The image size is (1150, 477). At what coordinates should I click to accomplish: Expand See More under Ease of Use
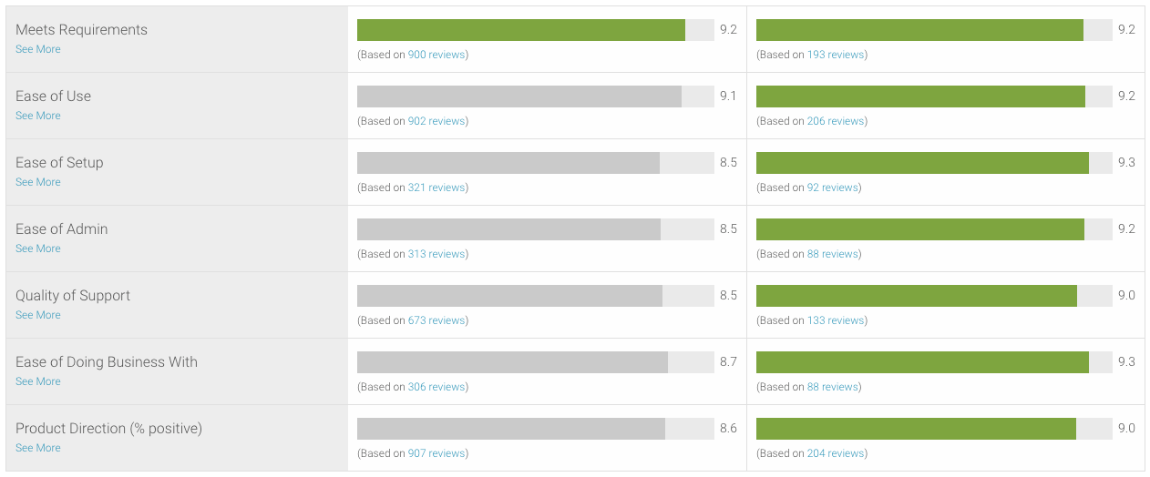point(38,116)
